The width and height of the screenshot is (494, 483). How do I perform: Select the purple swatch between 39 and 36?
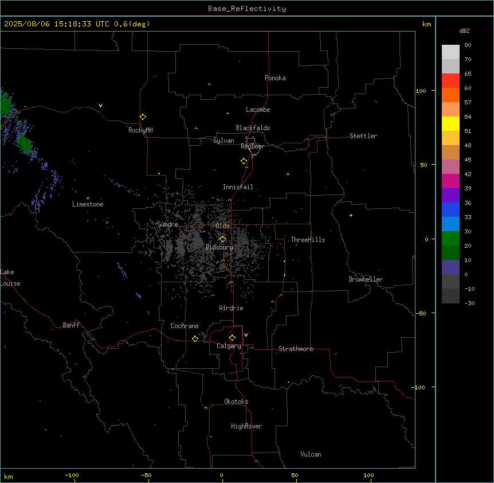[x=450, y=196]
